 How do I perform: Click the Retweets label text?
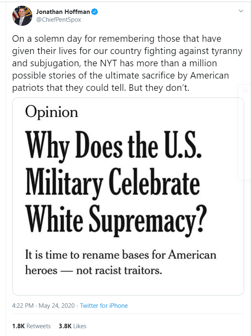pos(38,326)
